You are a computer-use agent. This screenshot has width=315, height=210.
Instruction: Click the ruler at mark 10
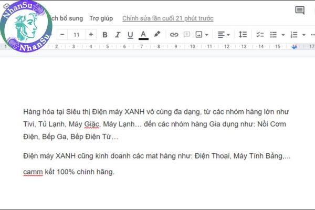pos(193,47)
